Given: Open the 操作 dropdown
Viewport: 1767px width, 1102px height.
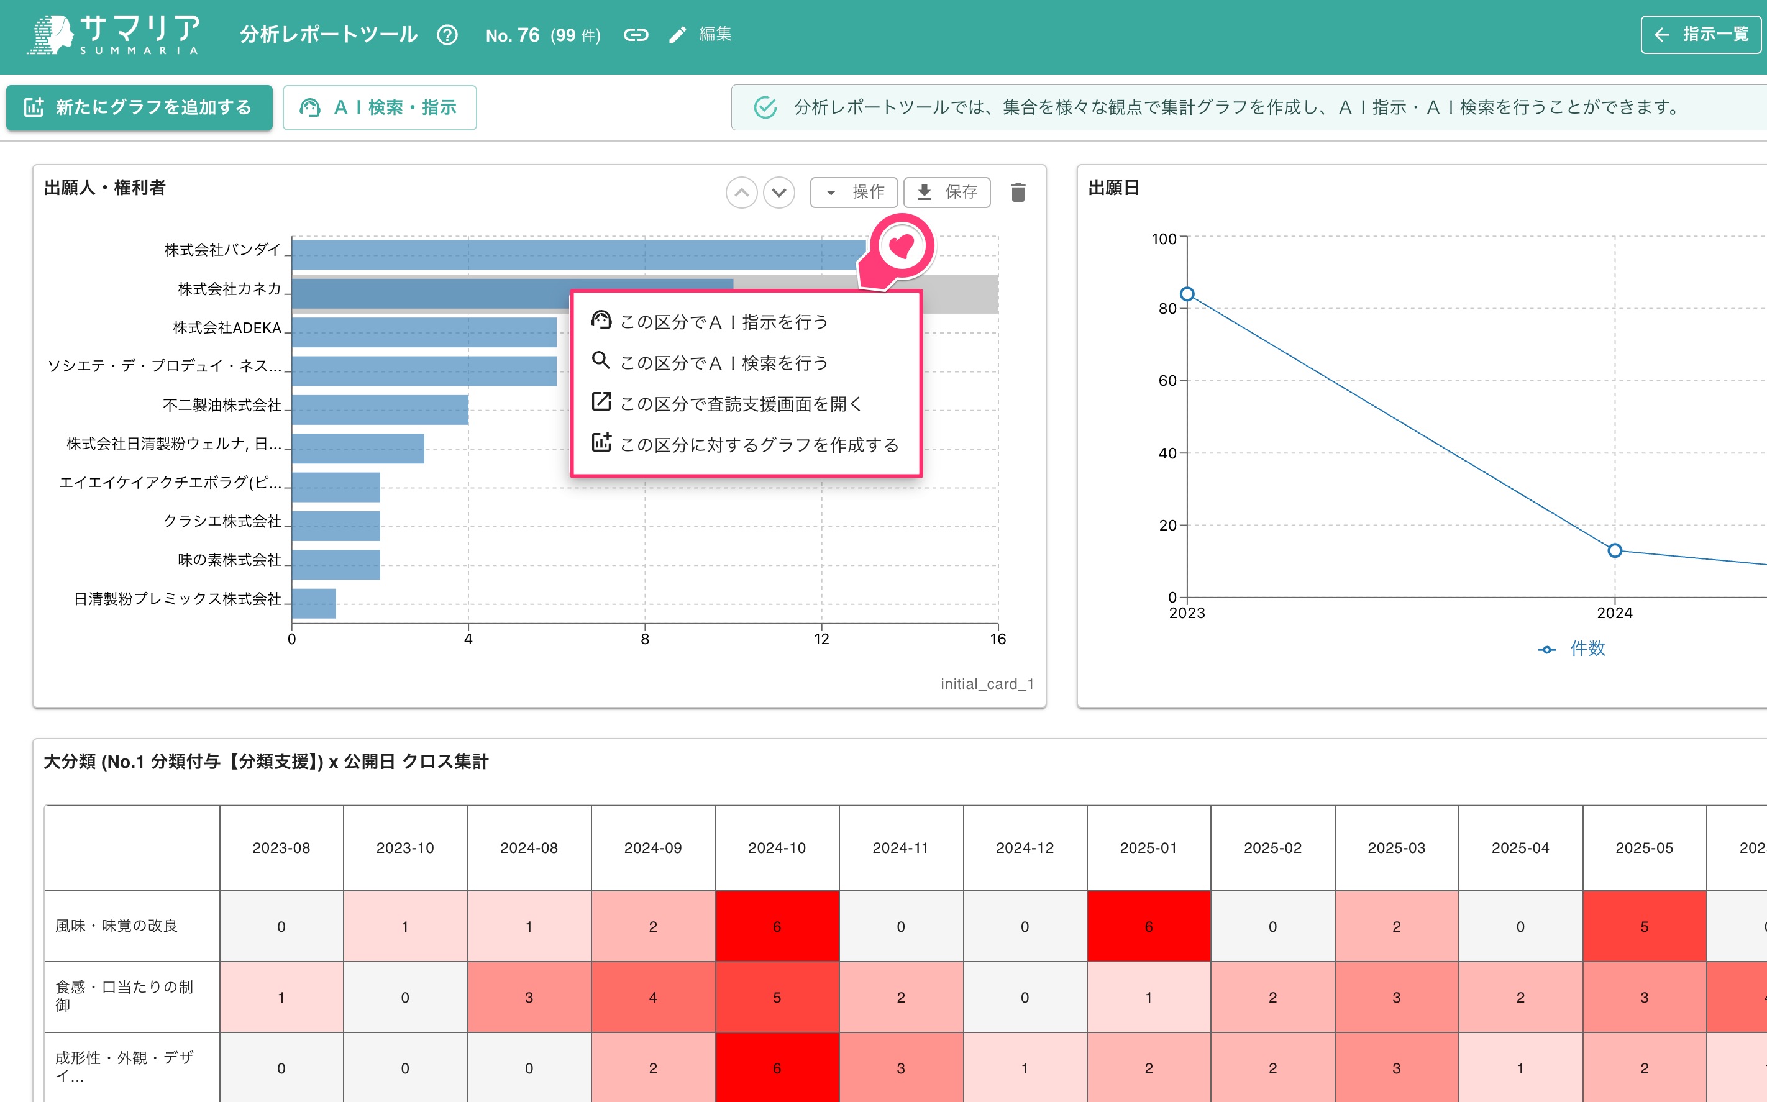Looking at the screenshot, I should click(x=854, y=193).
